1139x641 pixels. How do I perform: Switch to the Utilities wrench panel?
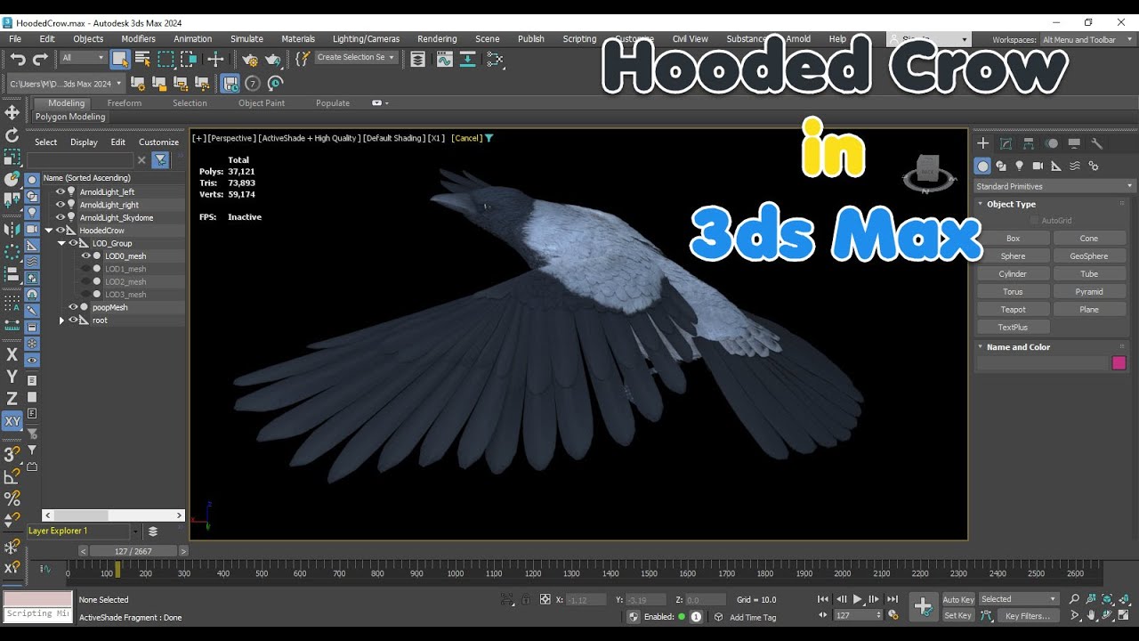1097,143
